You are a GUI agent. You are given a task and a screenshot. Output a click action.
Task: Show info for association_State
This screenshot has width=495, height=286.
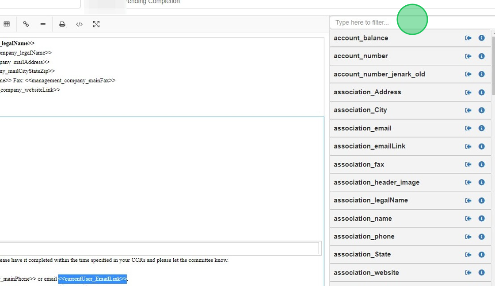(x=481, y=255)
